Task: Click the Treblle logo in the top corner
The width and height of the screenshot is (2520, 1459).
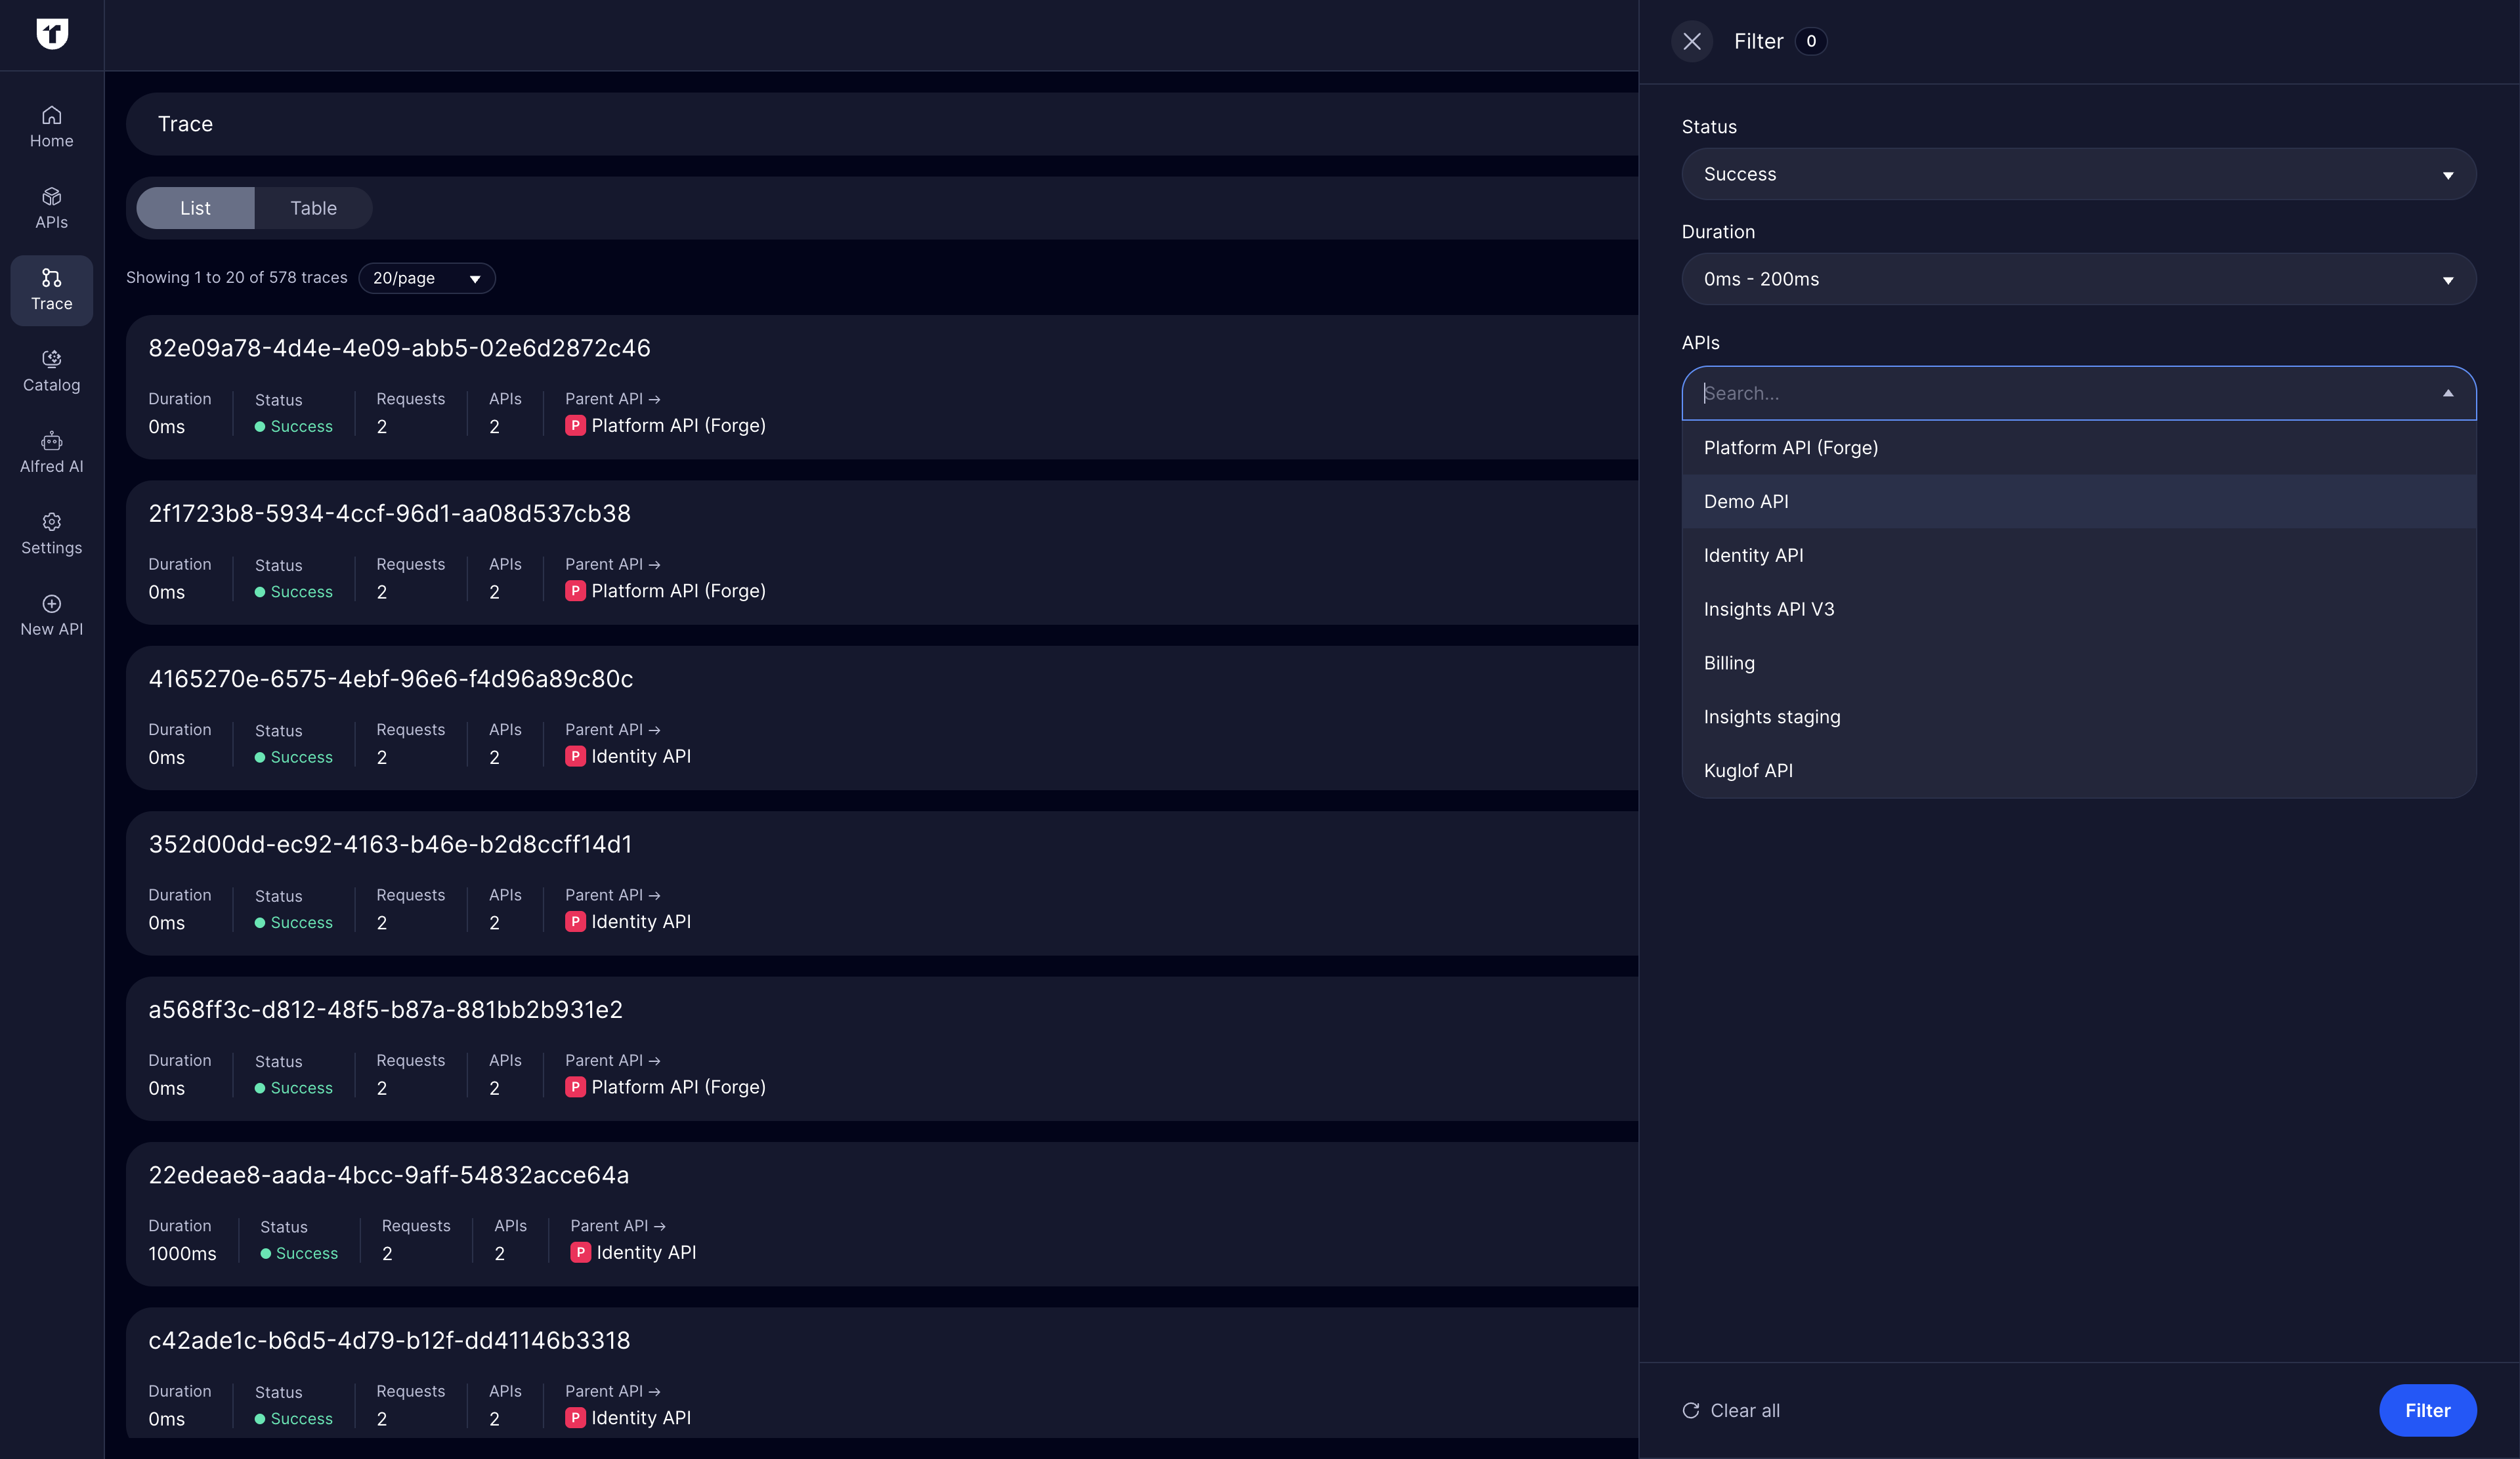Action: (52, 34)
